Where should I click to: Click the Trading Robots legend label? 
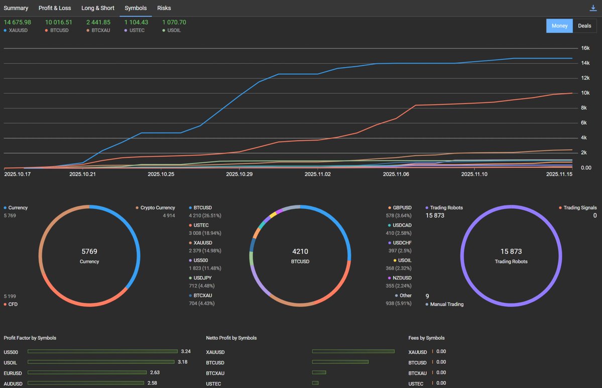coord(444,208)
